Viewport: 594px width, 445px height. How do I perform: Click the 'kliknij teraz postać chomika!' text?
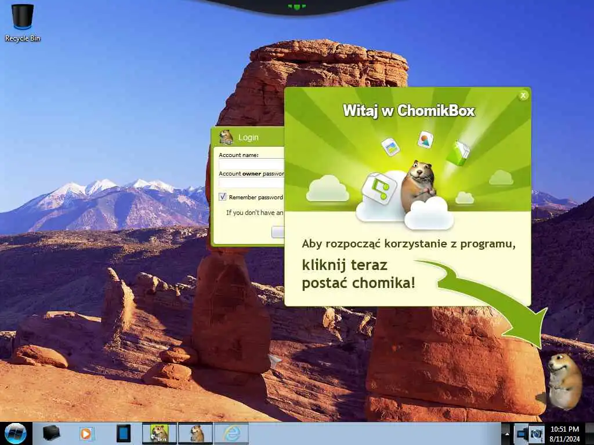358,274
